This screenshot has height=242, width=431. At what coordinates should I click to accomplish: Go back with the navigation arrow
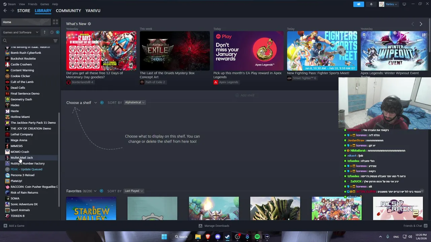point(5,11)
